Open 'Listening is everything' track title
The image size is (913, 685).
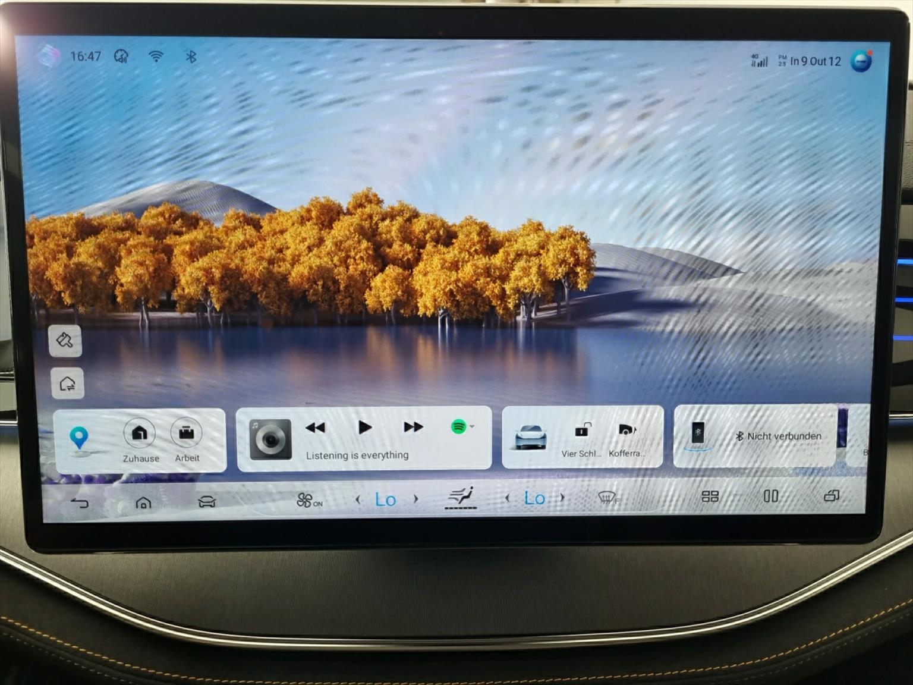click(x=357, y=455)
